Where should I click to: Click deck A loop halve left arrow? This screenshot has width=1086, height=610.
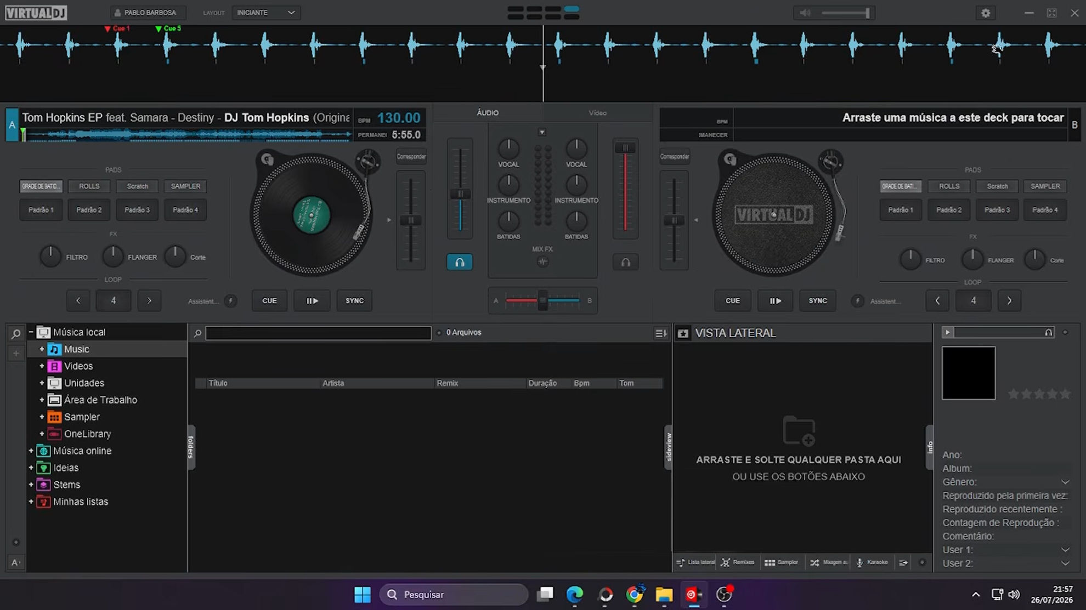coord(78,300)
